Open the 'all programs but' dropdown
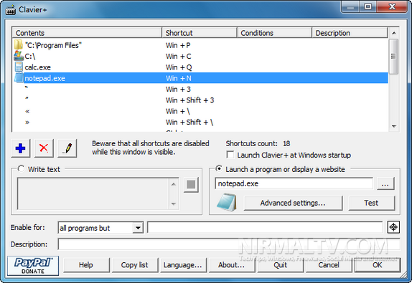Image resolution: width=412 pixels, height=283 pixels. pyautogui.click(x=138, y=228)
